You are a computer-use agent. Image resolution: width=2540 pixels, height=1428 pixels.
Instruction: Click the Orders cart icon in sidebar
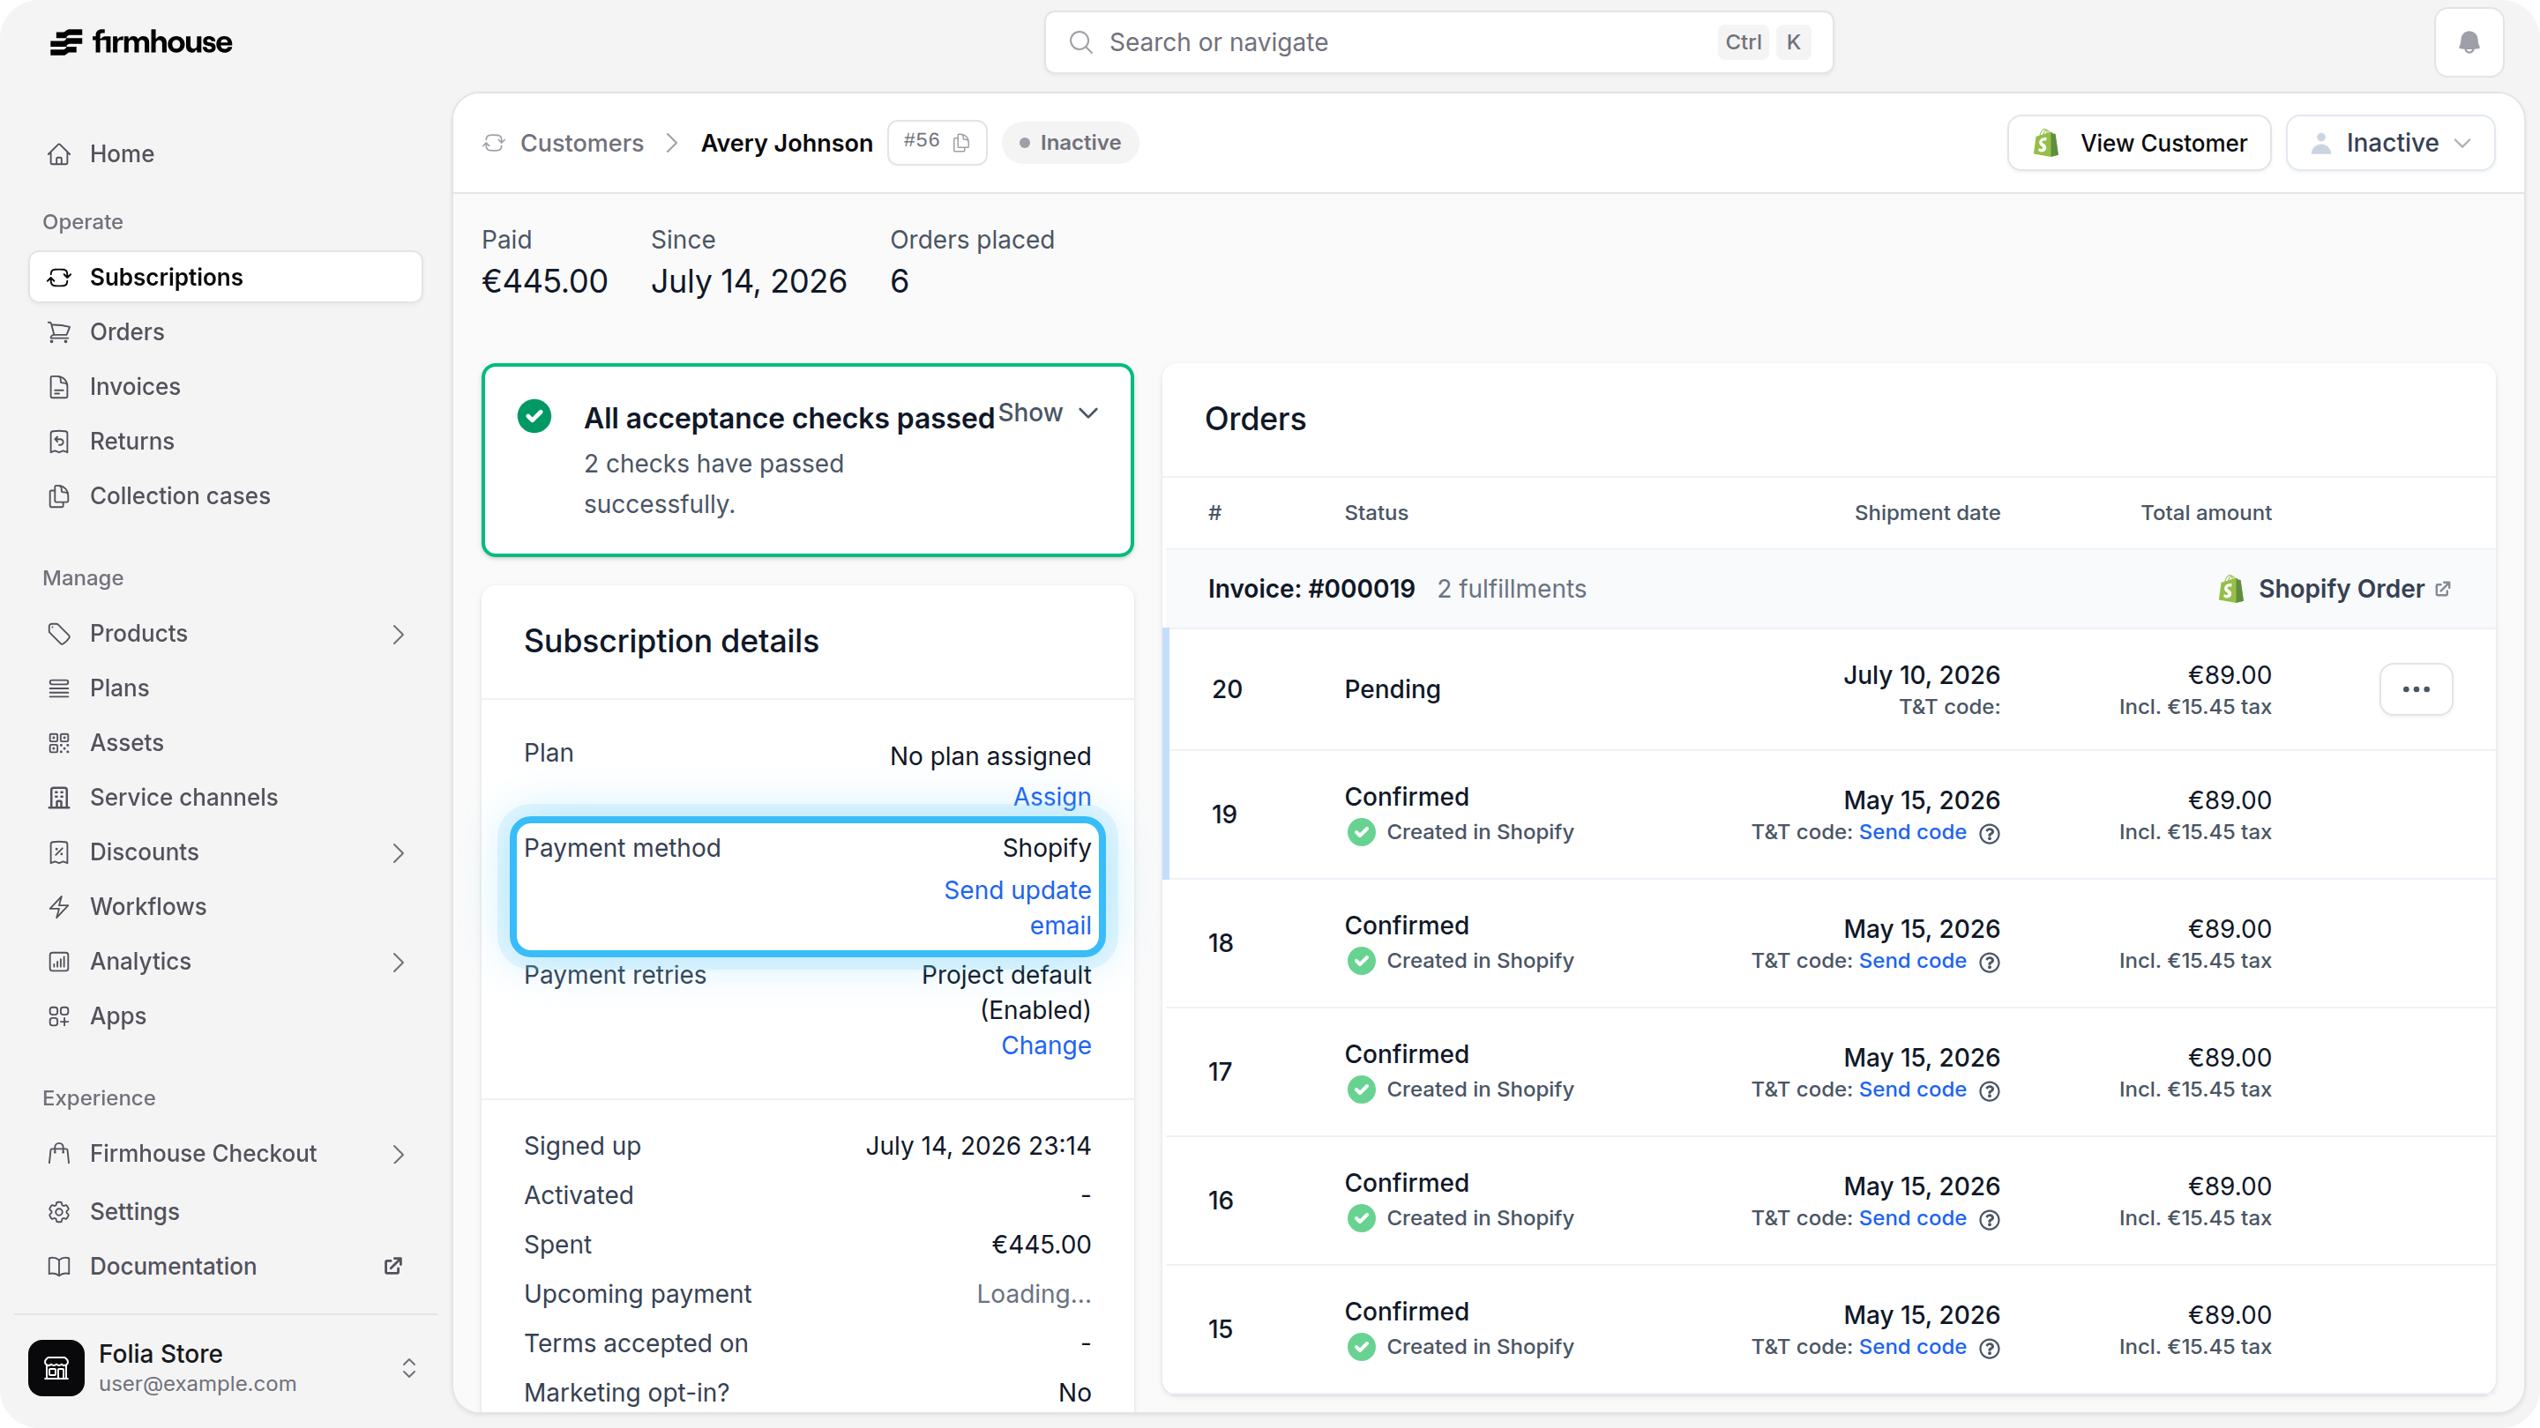(59, 332)
